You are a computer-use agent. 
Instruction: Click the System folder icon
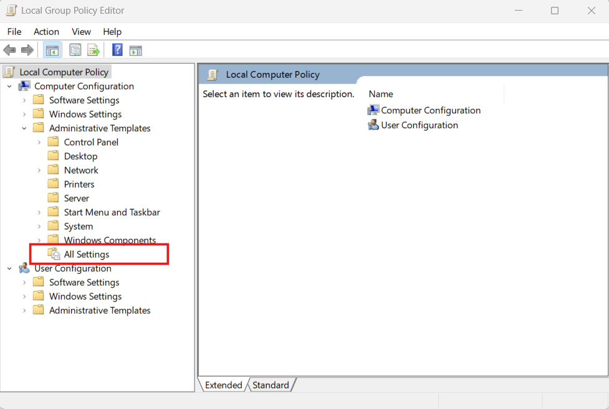(53, 225)
